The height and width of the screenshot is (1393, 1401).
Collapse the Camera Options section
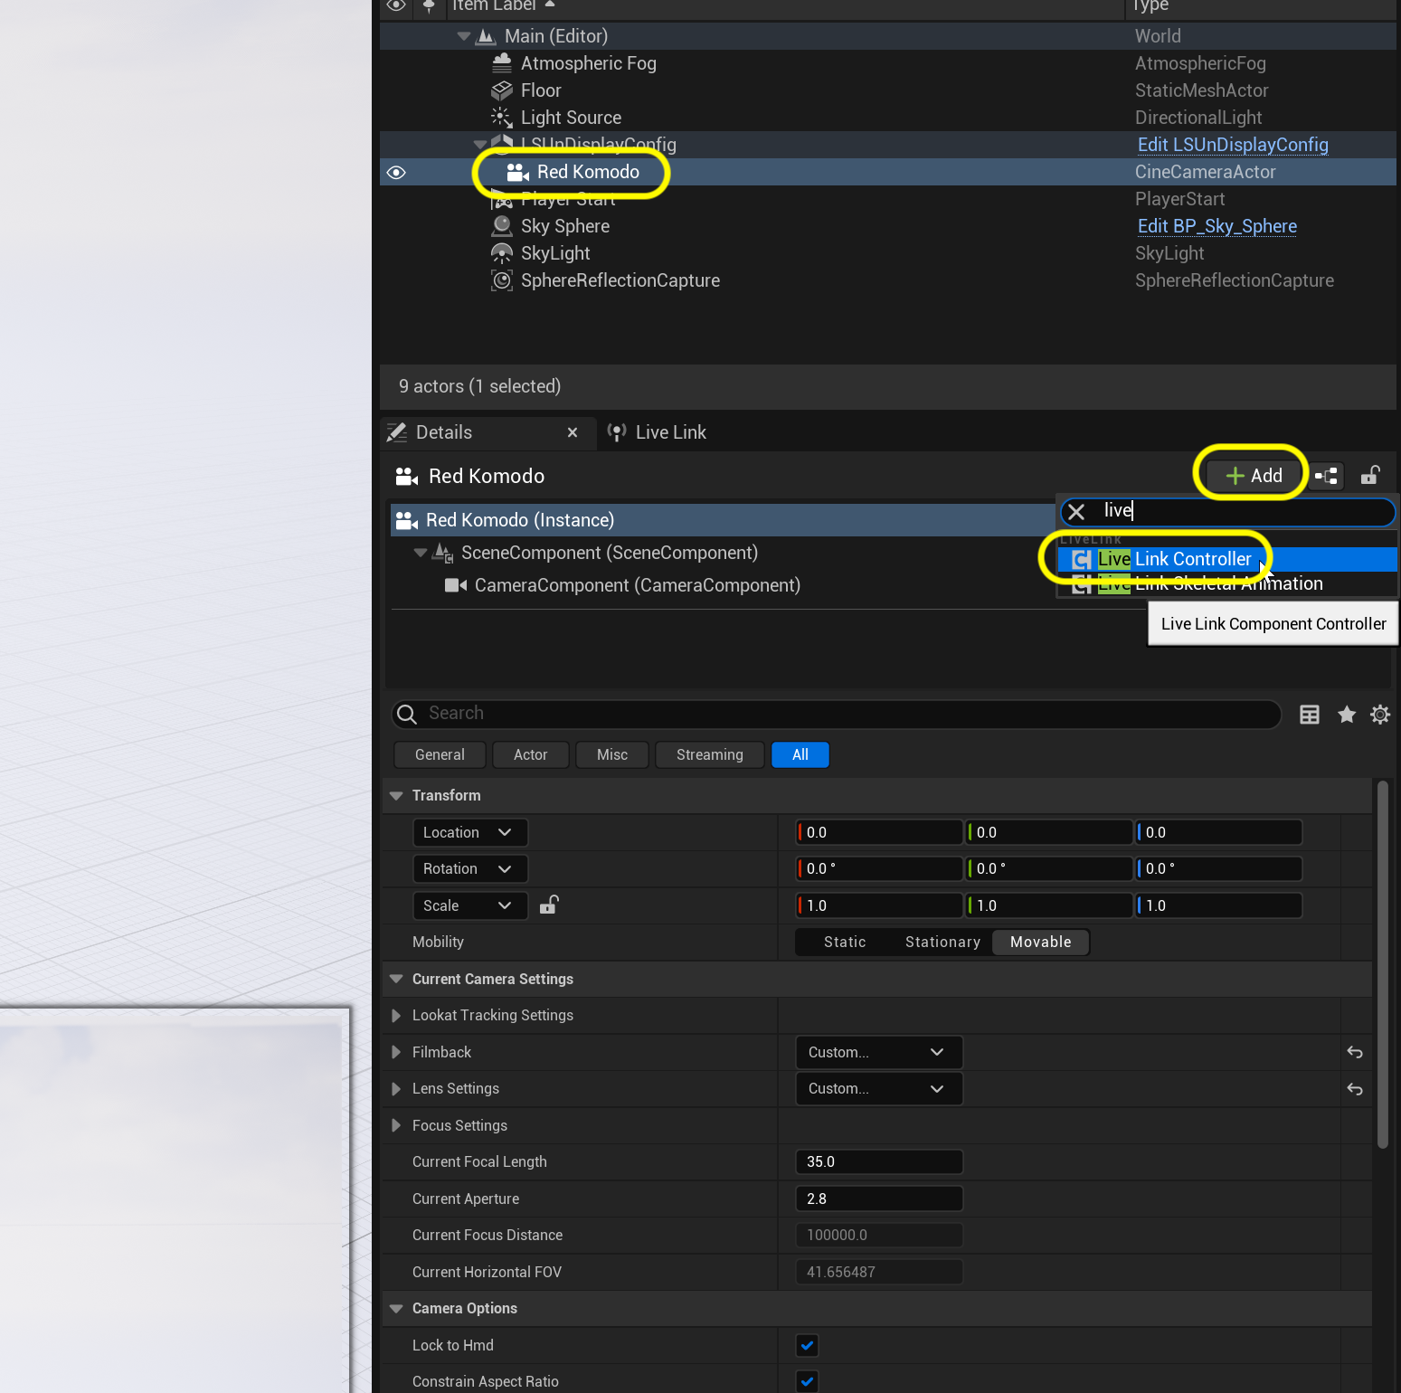click(x=396, y=1309)
